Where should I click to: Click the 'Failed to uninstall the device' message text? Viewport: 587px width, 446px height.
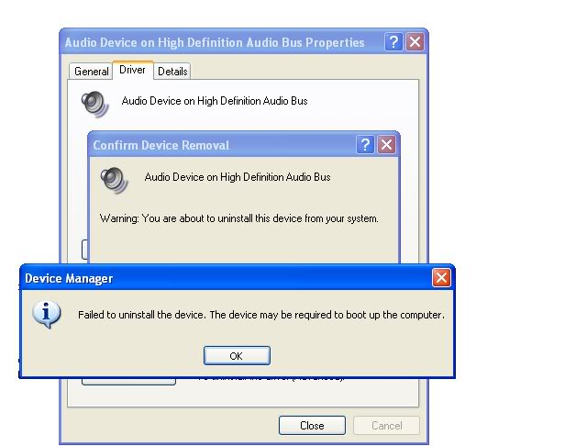[x=260, y=315]
